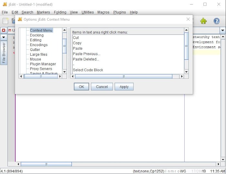Click context menu pane vertical scrollbar thumb

pos(186,46)
